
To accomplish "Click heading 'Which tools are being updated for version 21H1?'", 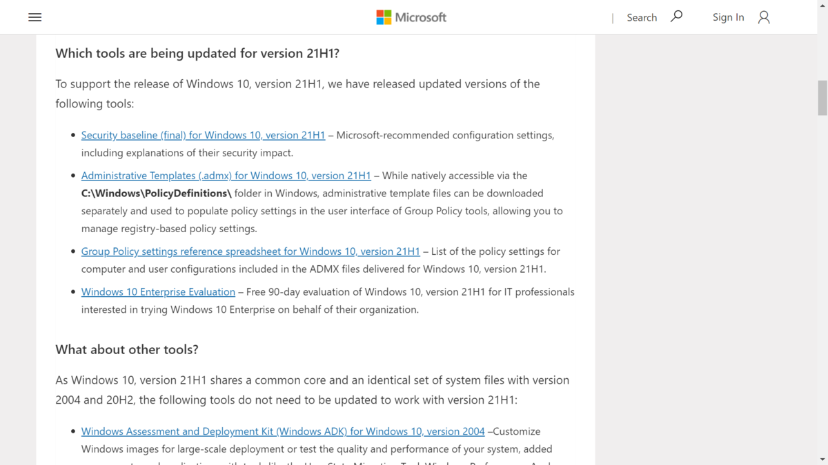I will (x=197, y=54).
